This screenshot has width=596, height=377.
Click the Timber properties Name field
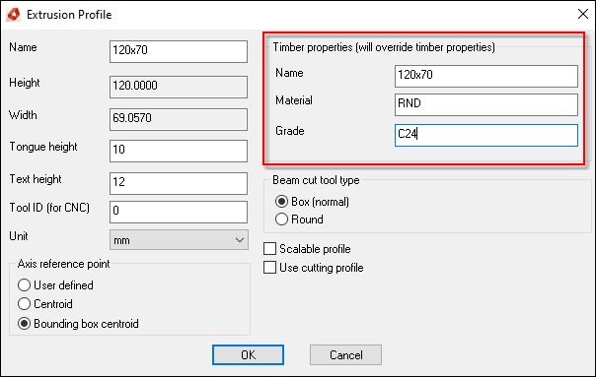[486, 76]
